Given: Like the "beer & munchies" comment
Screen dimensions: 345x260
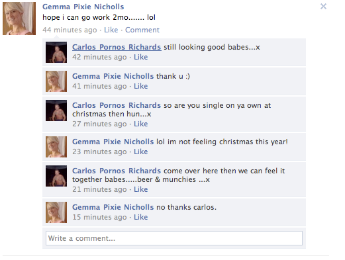Looking at the screenshot, I should [x=140, y=189].
